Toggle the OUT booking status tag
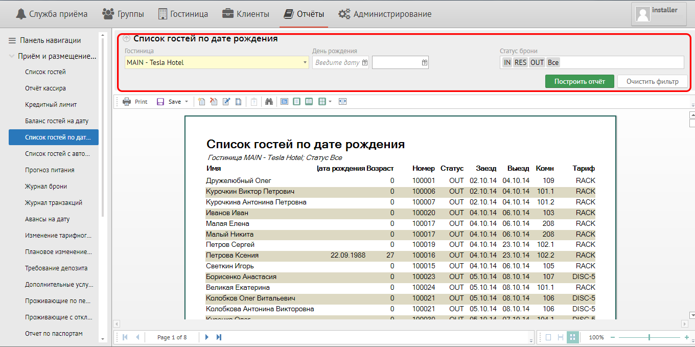 (x=537, y=62)
